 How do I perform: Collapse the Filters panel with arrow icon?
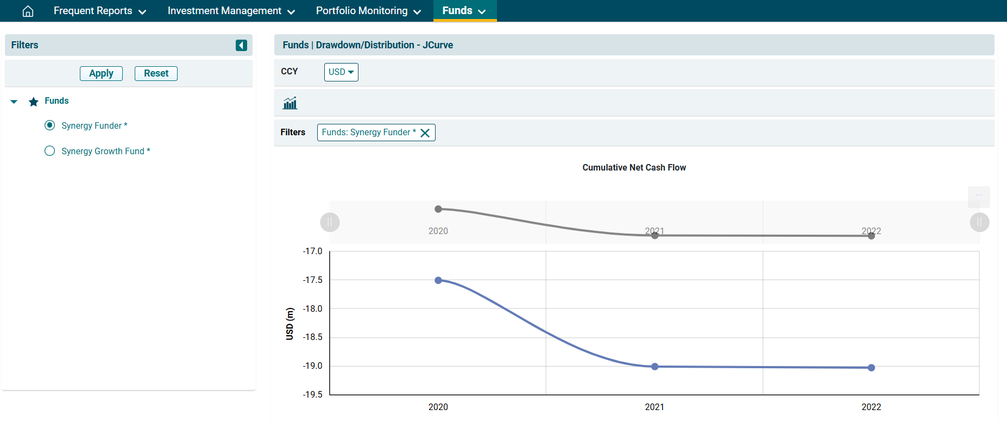[241, 45]
